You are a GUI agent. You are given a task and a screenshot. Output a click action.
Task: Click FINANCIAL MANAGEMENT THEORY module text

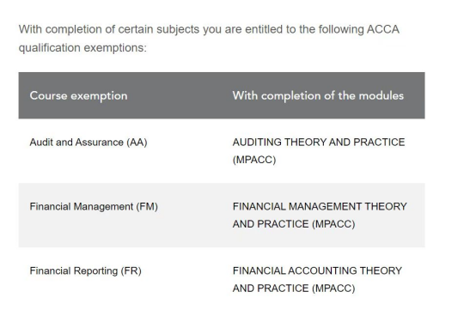coord(320,207)
